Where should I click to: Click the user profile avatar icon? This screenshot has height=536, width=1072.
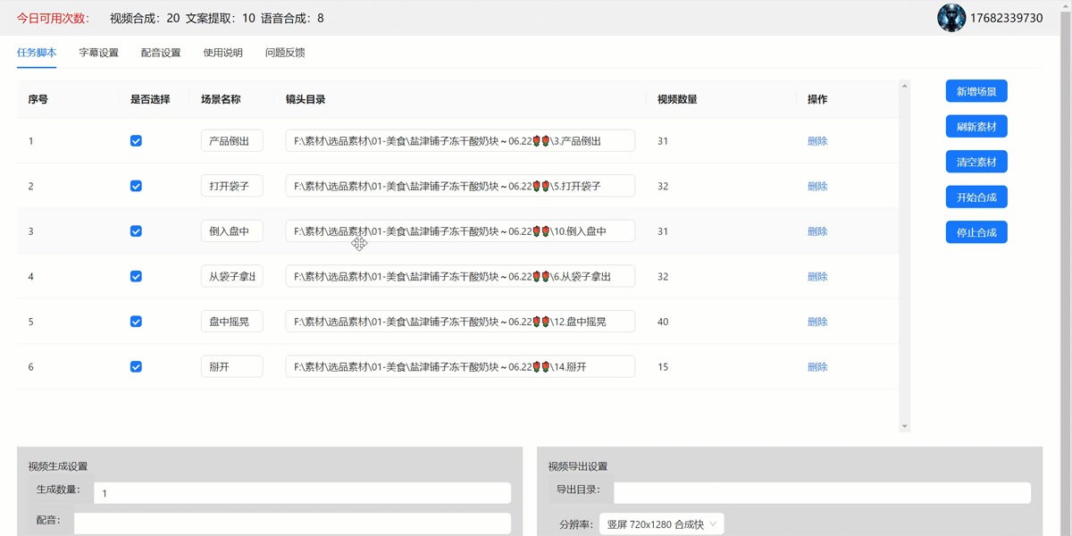click(951, 18)
